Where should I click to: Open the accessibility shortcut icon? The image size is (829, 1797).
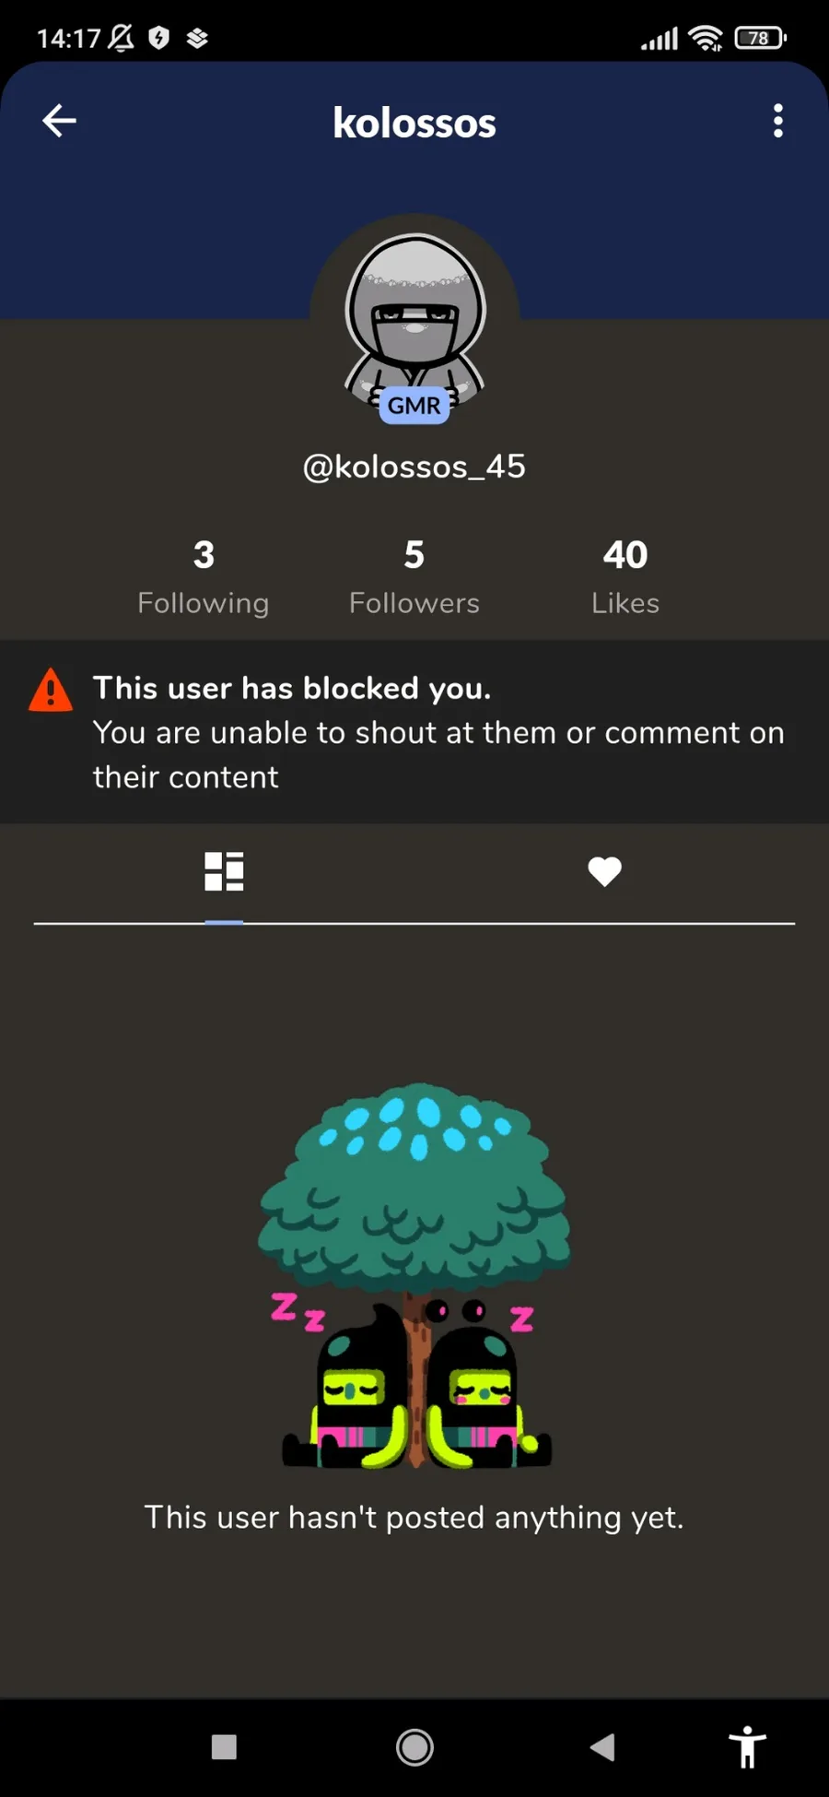[748, 1747]
